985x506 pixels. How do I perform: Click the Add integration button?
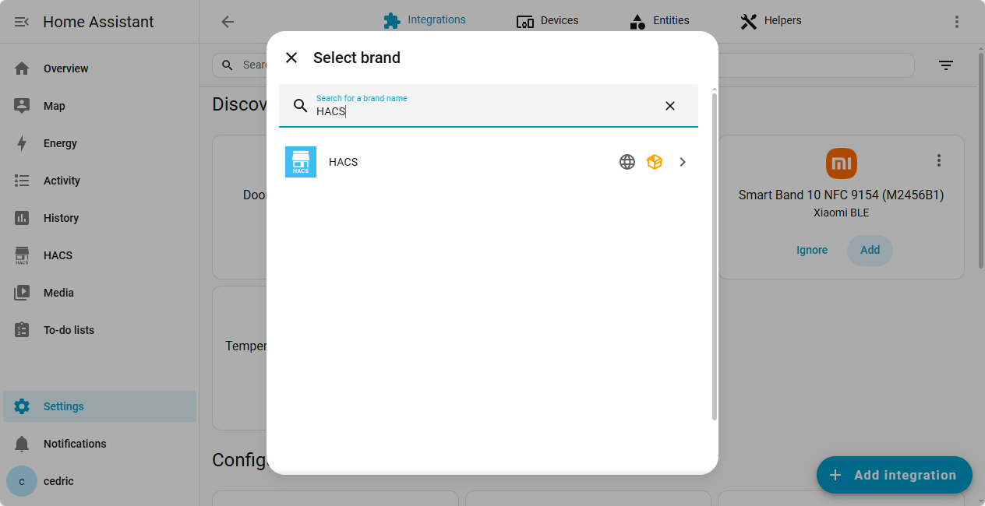coord(894,475)
